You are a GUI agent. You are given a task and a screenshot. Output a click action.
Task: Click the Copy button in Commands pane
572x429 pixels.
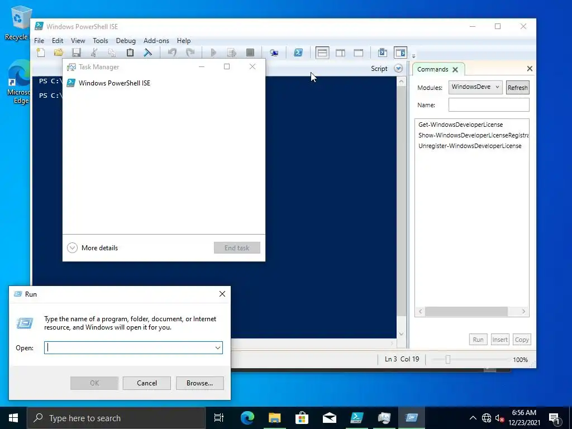522,340
